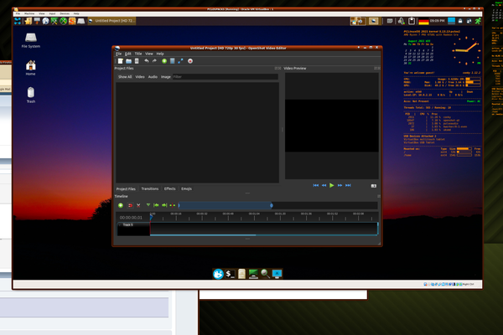Switch to the Emojis tab
503x335 pixels.
[186, 189]
